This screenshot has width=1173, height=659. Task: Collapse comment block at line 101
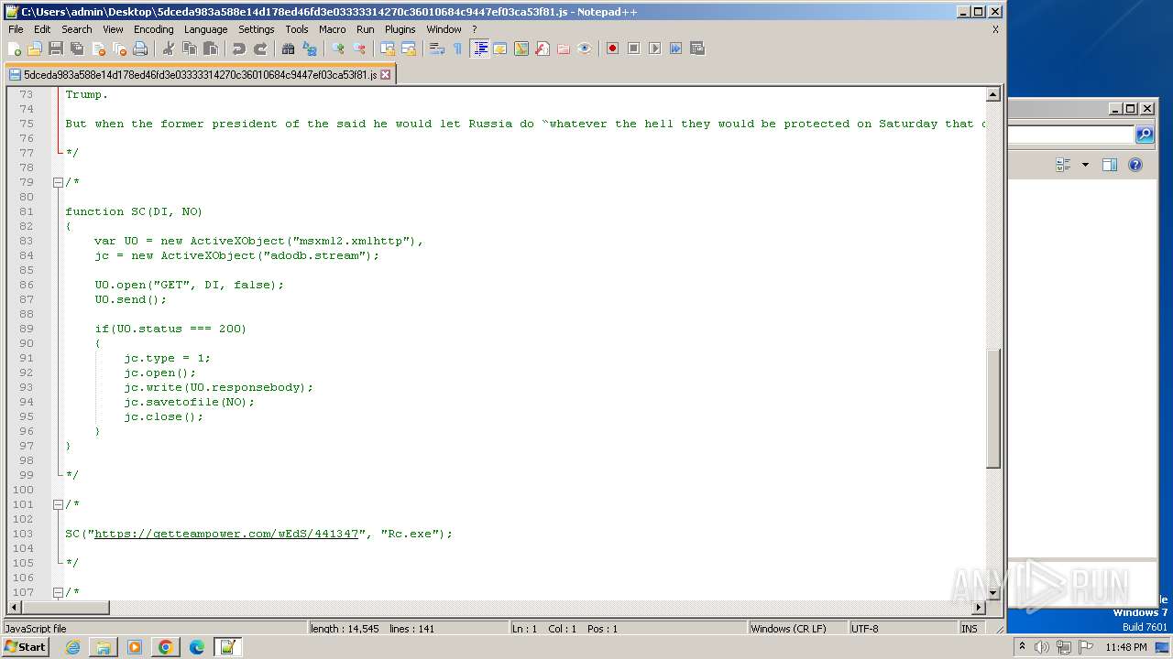(x=58, y=504)
